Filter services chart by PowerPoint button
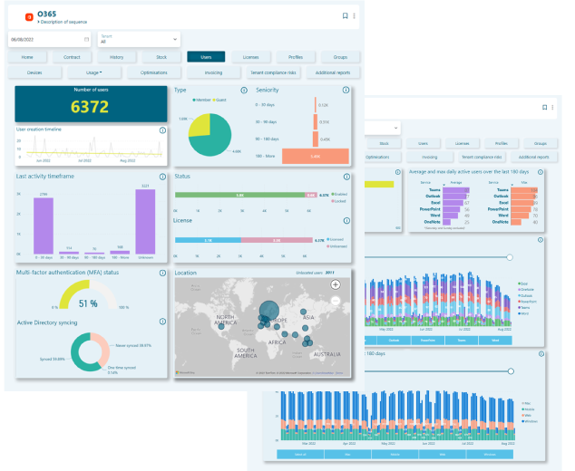575x471 pixels. coord(427,341)
